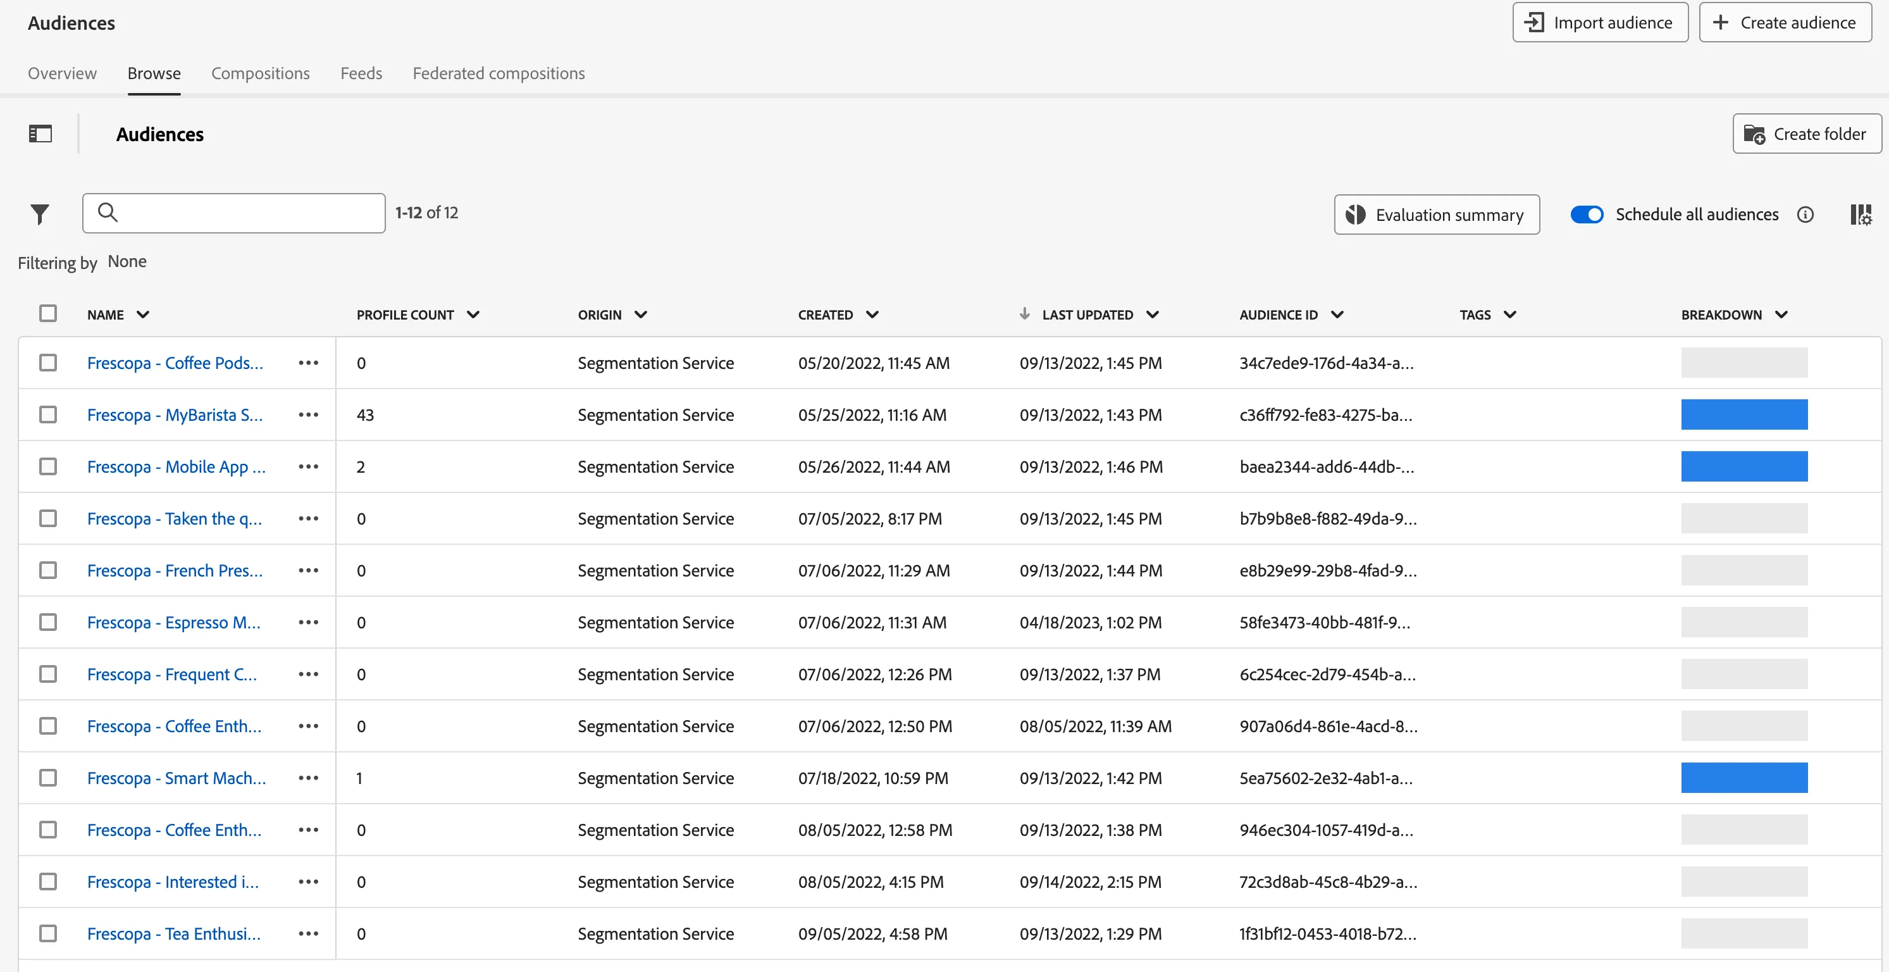The height and width of the screenshot is (972, 1889).
Task: Open more actions for Tea Enthusi... audience
Action: (308, 934)
